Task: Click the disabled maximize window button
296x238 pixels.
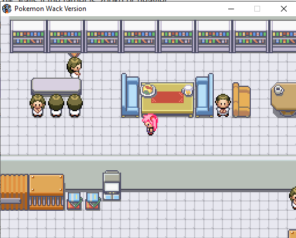Action: click(x=257, y=9)
